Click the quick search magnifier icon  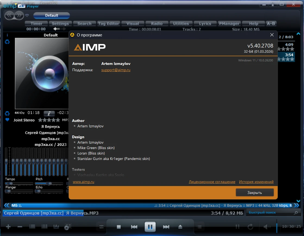pos(295,213)
